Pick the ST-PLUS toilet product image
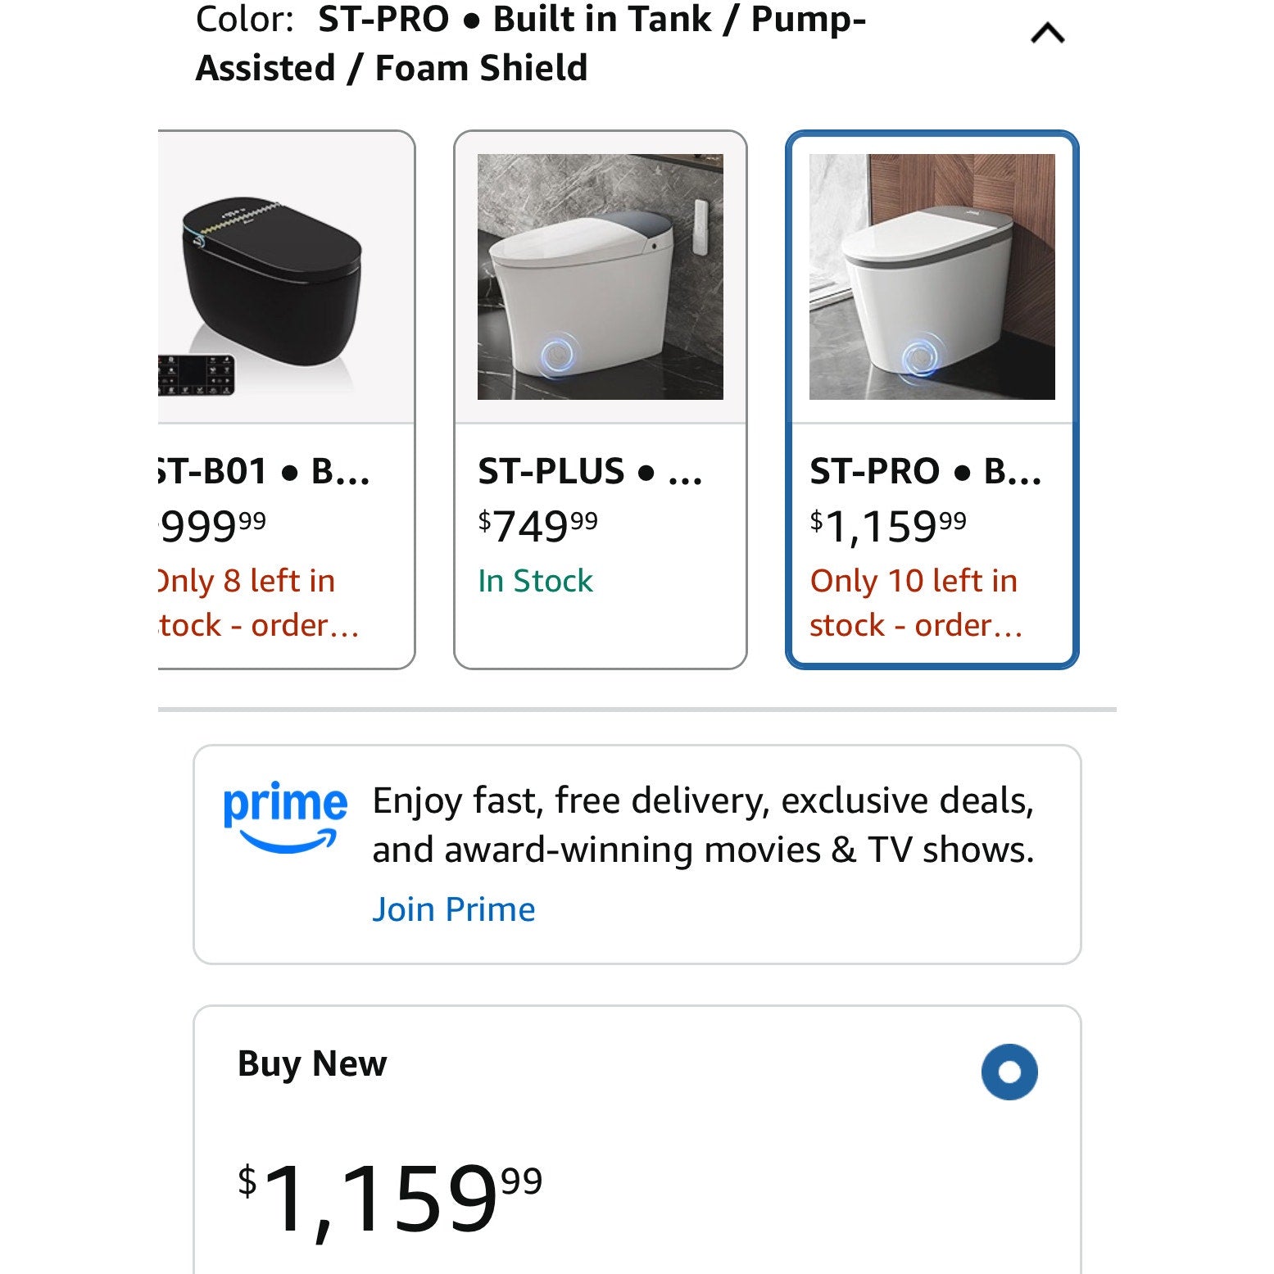1274x1274 pixels. tap(600, 277)
